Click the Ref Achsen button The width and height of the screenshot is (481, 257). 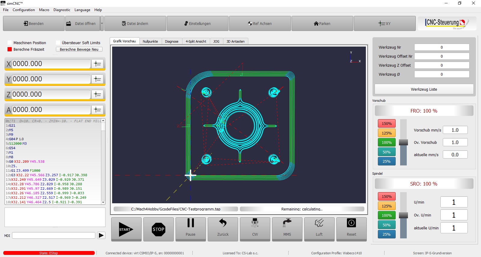[x=260, y=23]
